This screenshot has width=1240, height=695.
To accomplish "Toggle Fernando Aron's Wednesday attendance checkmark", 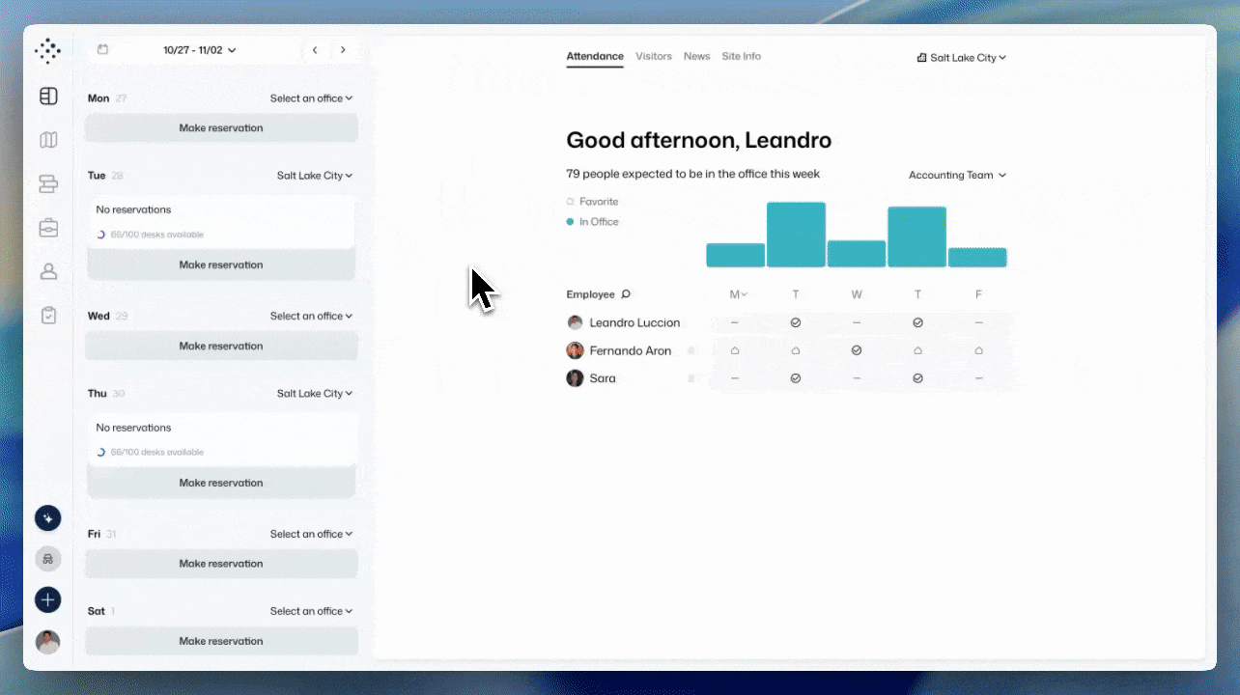I will click(x=857, y=350).
